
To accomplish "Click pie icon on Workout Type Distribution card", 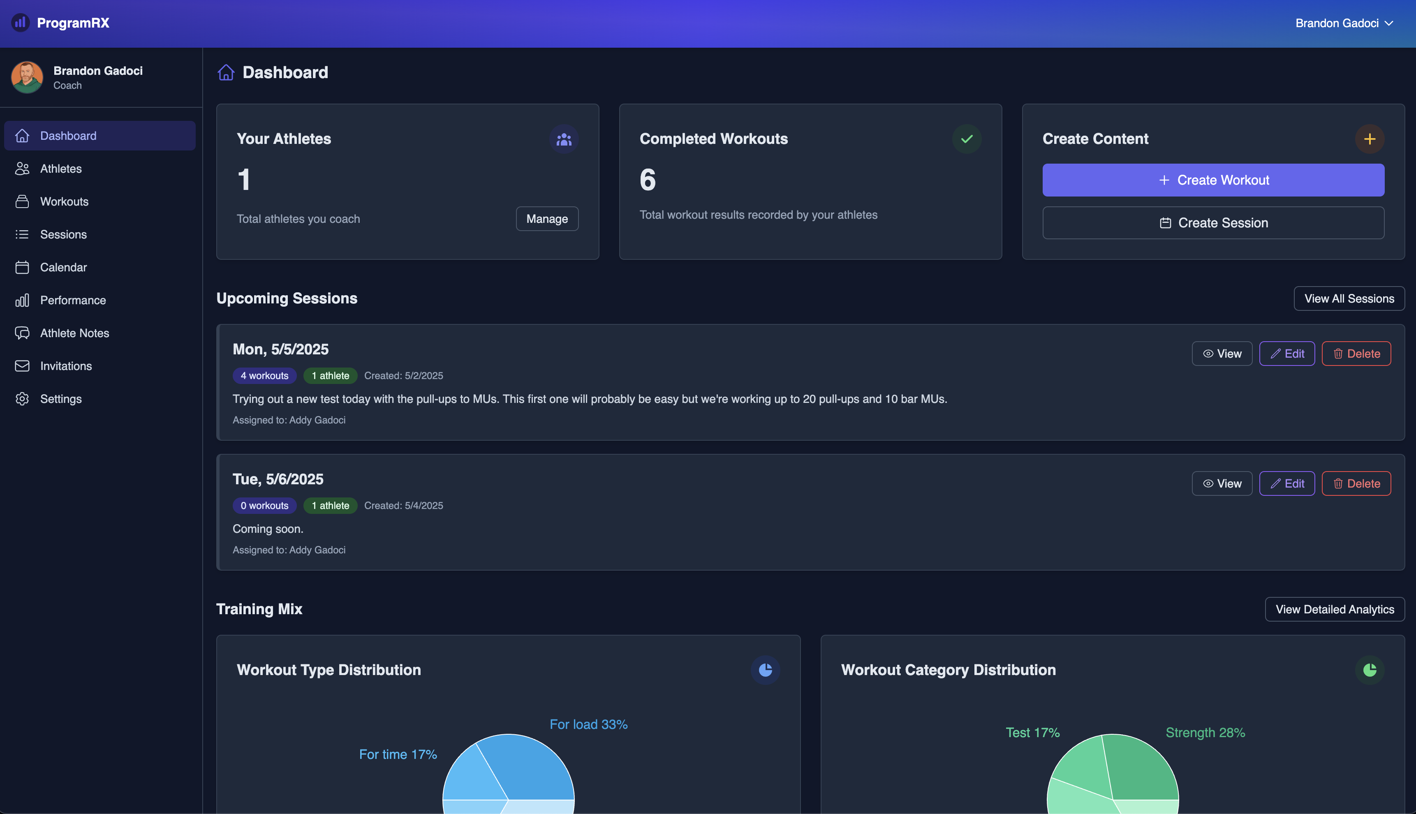I will point(765,670).
